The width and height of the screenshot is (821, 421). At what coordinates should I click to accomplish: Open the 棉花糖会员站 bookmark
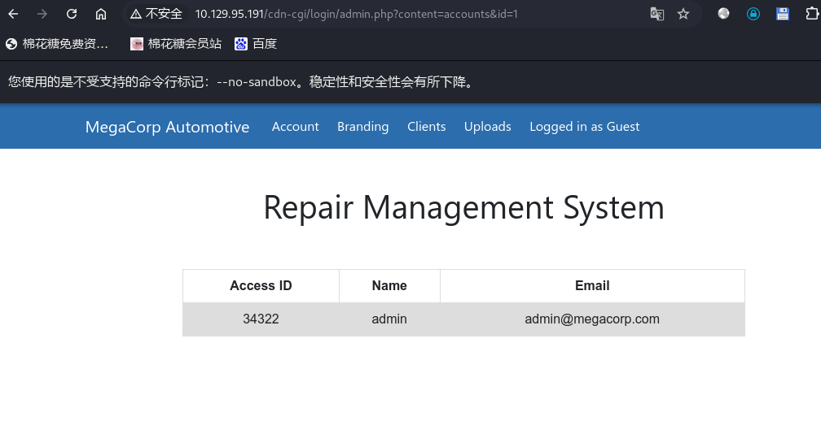(176, 44)
